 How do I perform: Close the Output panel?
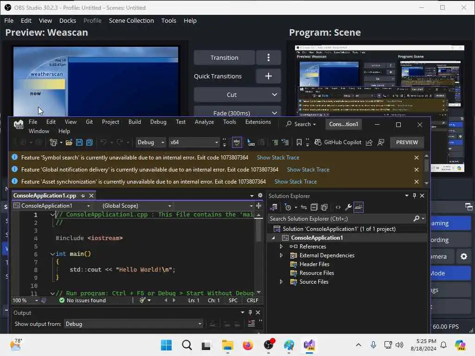pos(258,312)
